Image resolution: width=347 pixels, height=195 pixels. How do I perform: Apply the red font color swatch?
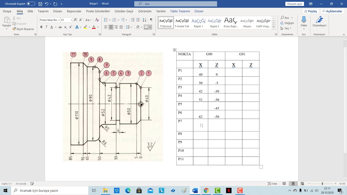[94, 27]
